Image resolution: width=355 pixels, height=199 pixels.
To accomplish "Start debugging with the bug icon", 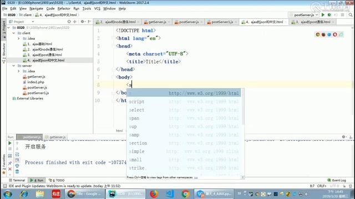I will pos(329,15).
